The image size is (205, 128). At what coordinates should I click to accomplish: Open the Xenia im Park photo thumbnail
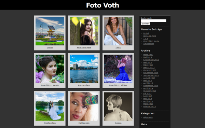[x=84, y=31]
